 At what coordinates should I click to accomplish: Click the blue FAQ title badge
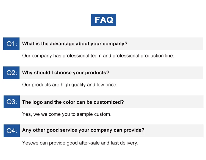point(104,20)
